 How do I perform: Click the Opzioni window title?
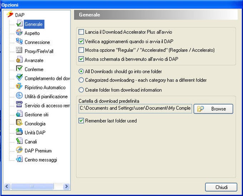(x=10, y=5)
